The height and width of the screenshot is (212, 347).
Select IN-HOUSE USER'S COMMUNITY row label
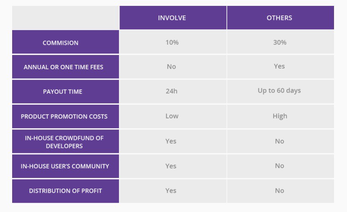point(65,166)
